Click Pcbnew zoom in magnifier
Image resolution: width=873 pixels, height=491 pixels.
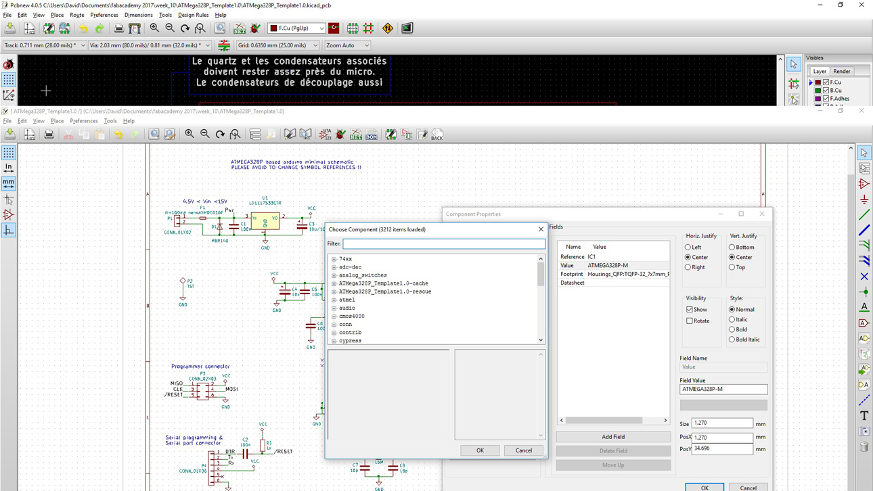[x=154, y=28]
